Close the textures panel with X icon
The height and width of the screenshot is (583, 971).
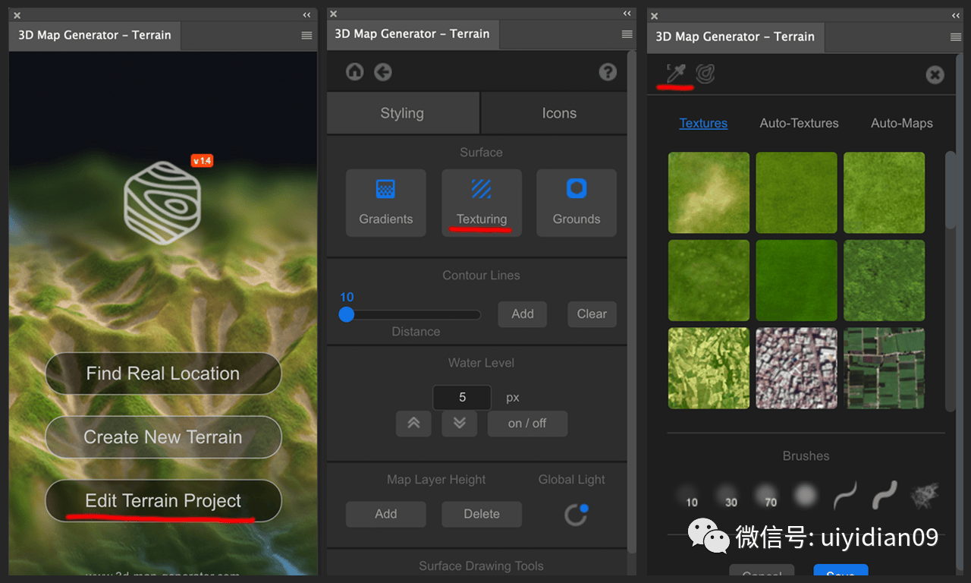(935, 74)
